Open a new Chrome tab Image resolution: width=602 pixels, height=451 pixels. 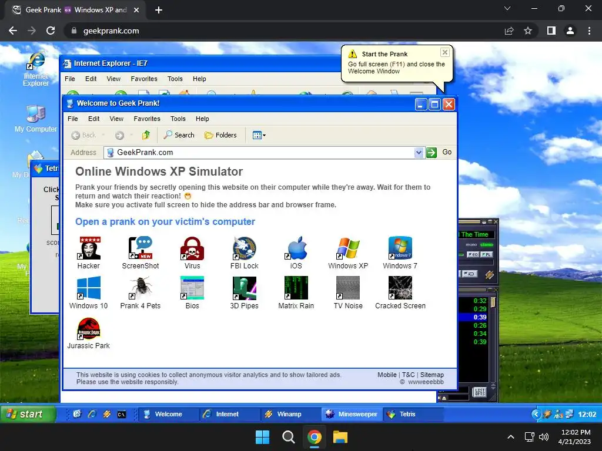(x=159, y=10)
